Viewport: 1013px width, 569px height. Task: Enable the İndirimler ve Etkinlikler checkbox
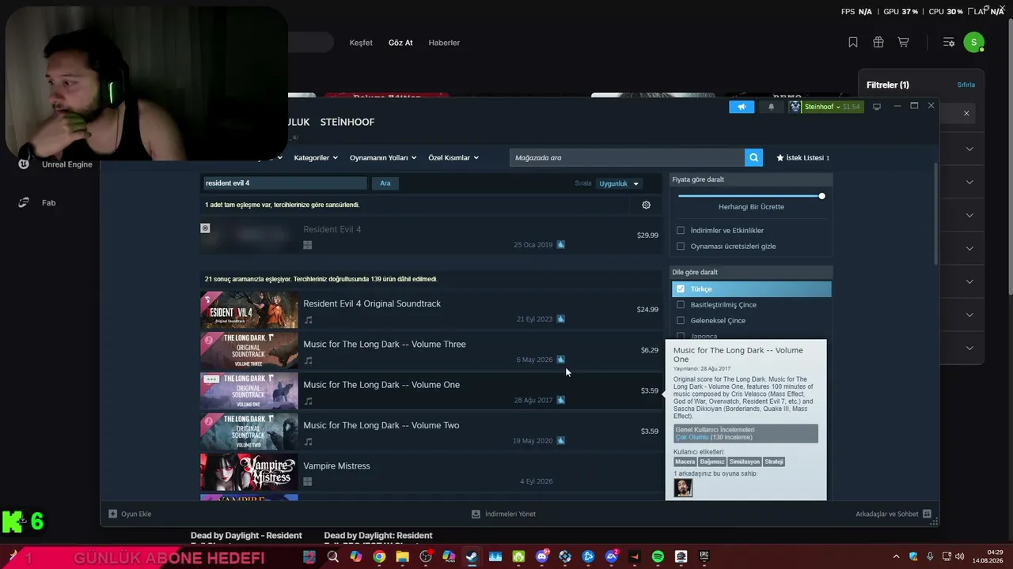click(x=681, y=231)
